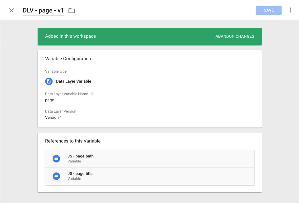This screenshot has width=299, height=203.
Task: Click the 'Data Layer Version' field label
Action: pyautogui.click(x=61, y=111)
